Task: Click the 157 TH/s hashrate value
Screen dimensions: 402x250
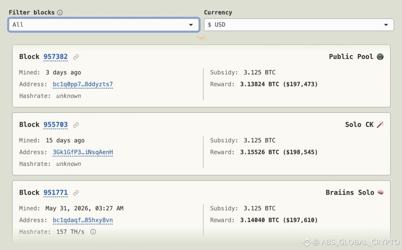Action: (x=71, y=232)
